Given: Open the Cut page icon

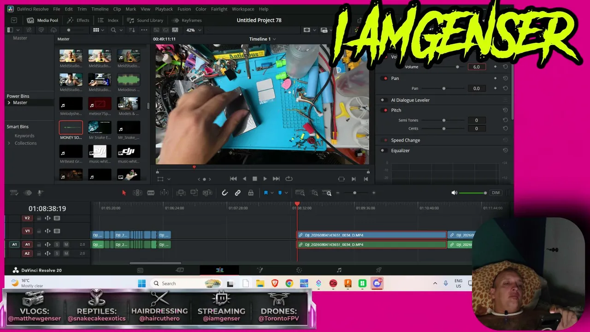Looking at the screenshot, I should pyautogui.click(x=180, y=270).
